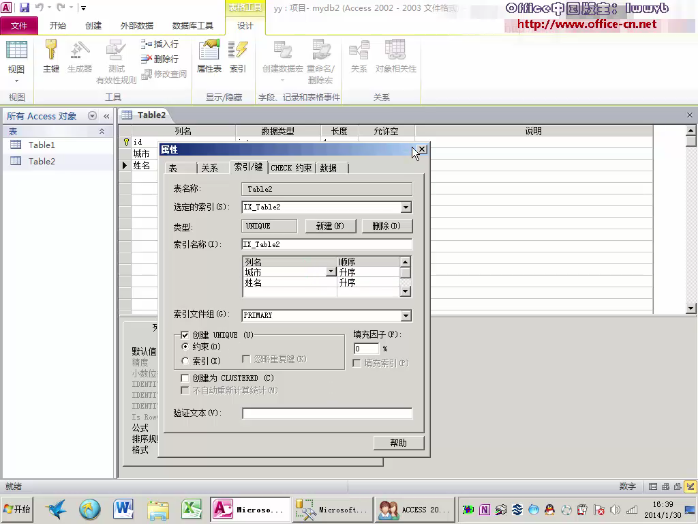This screenshot has height=524, width=698.
Task: Open 创建数据宏 create data macro
Action: pyautogui.click(x=283, y=62)
